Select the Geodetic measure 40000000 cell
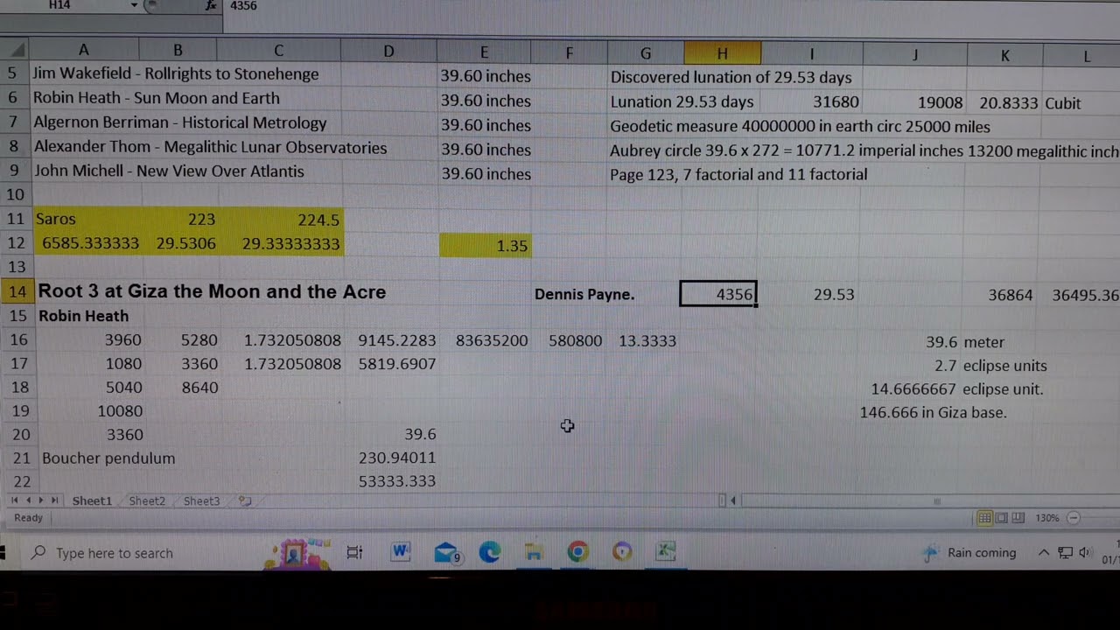 [x=800, y=127]
